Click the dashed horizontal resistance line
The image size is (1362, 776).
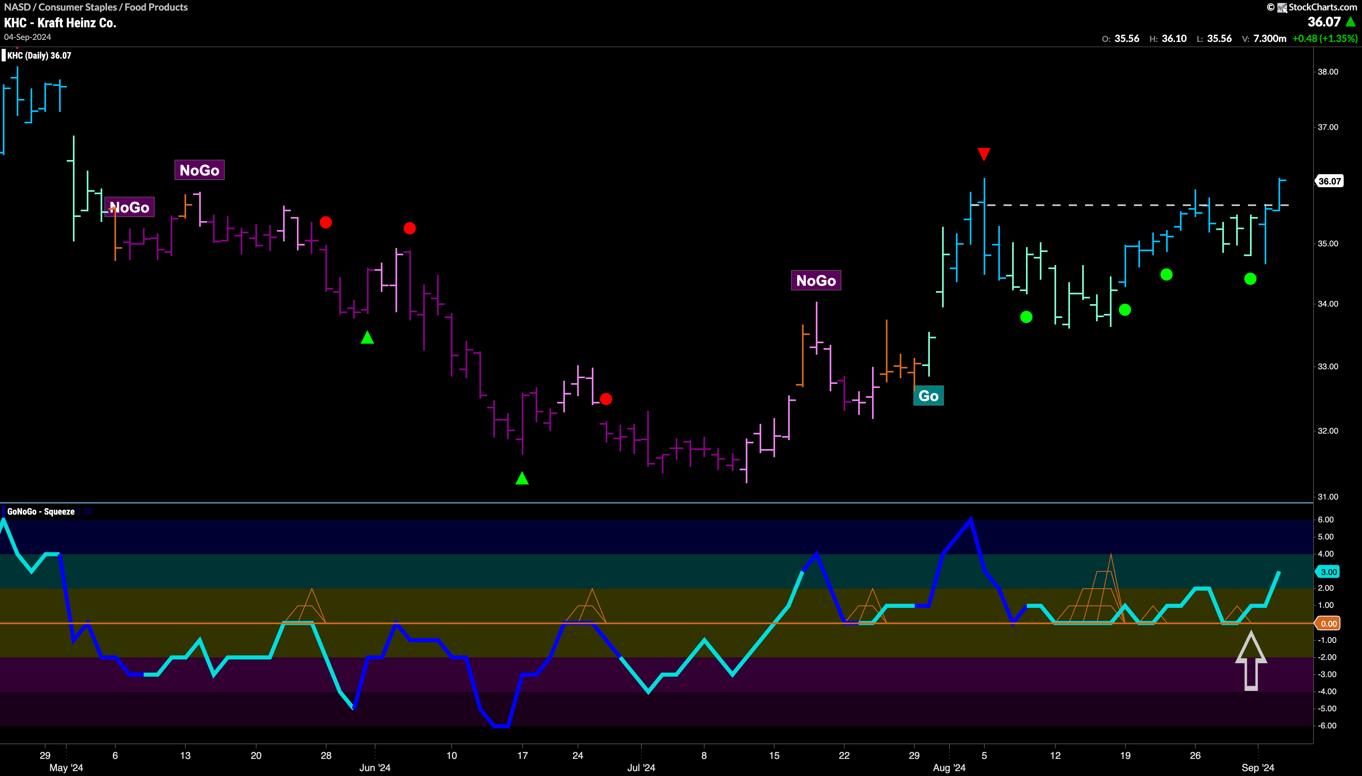coord(1130,205)
